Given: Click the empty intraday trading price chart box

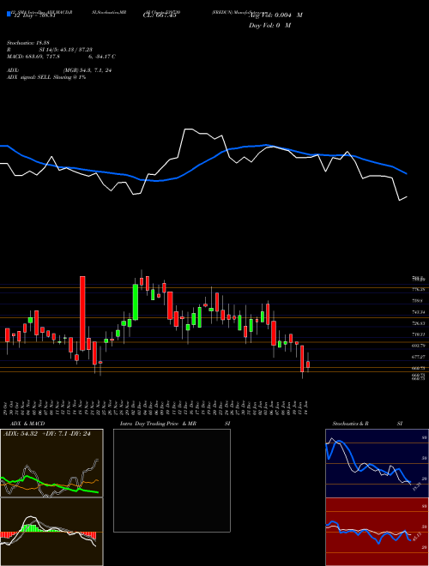Looking at the screenshot, I should 172,480.
